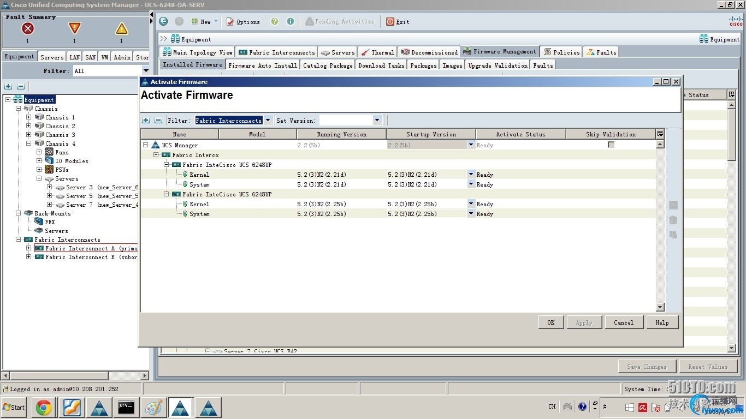The width and height of the screenshot is (746, 419).
Task: Click the Activate Status column header
Action: click(520, 134)
